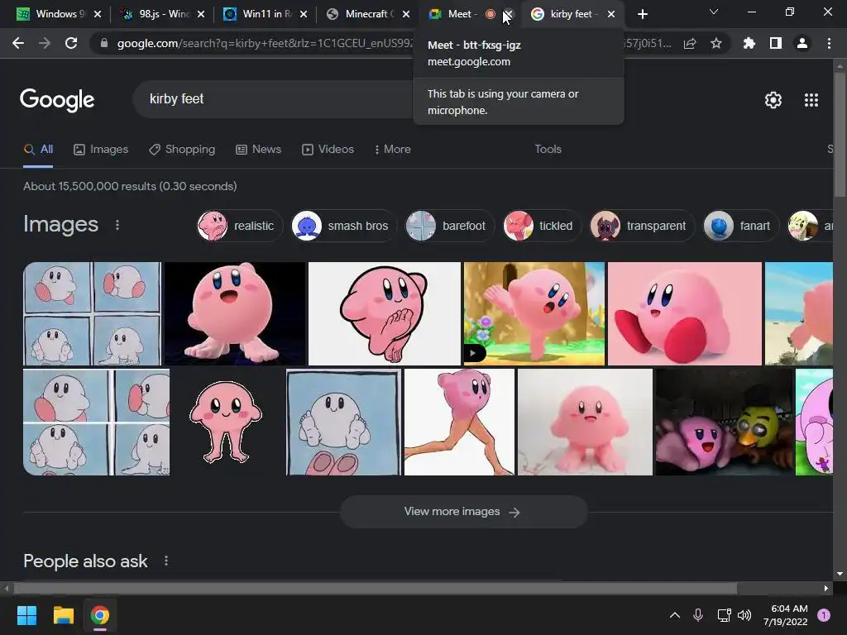
Task: Switch to the Windows 9 tab
Action: point(50,14)
